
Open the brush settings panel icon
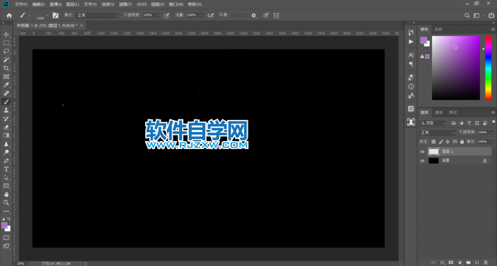point(56,16)
